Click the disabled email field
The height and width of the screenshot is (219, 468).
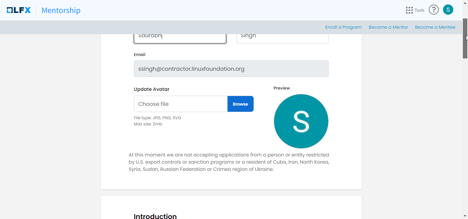(231, 69)
